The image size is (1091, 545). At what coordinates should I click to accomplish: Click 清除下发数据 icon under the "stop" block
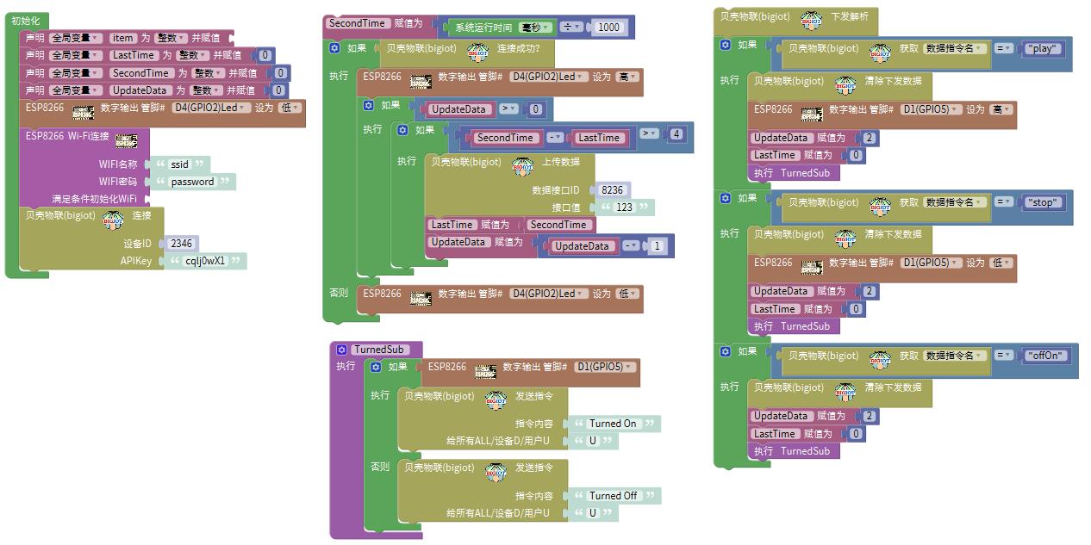coord(845,238)
